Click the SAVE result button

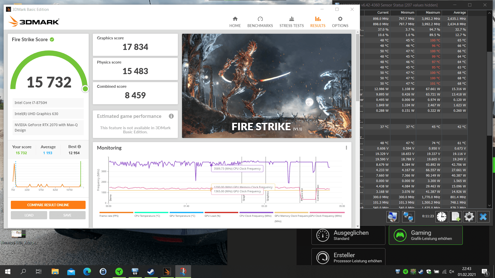coord(67,215)
